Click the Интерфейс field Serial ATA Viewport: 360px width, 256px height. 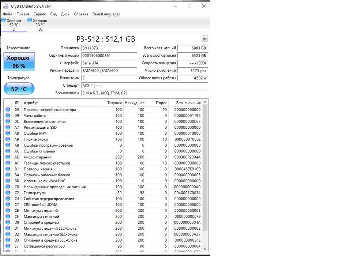(109, 63)
